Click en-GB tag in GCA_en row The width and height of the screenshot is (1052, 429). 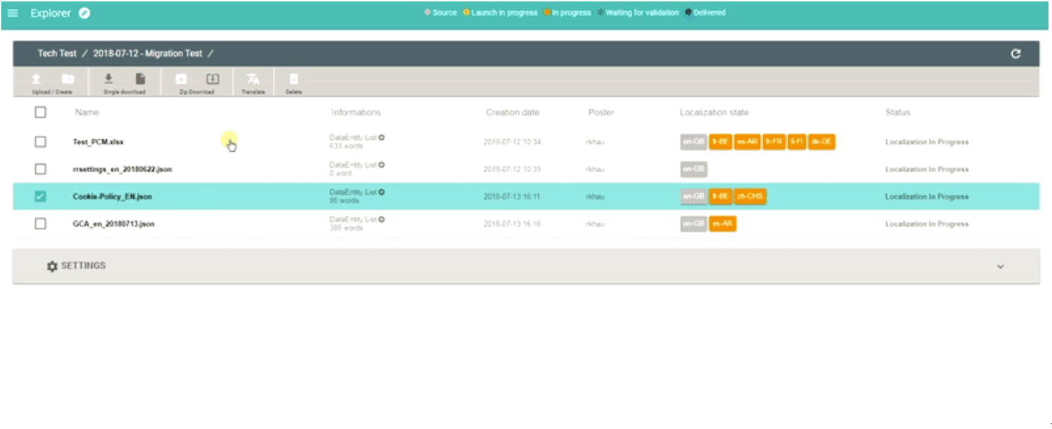click(x=693, y=224)
